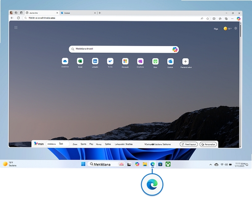Viewport: 252px width, 197px height.
Task: Open the Favorites list toolbar icon
Action: [220, 19]
